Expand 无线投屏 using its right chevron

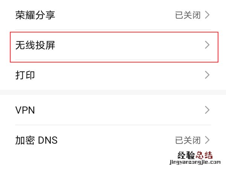point(207,45)
